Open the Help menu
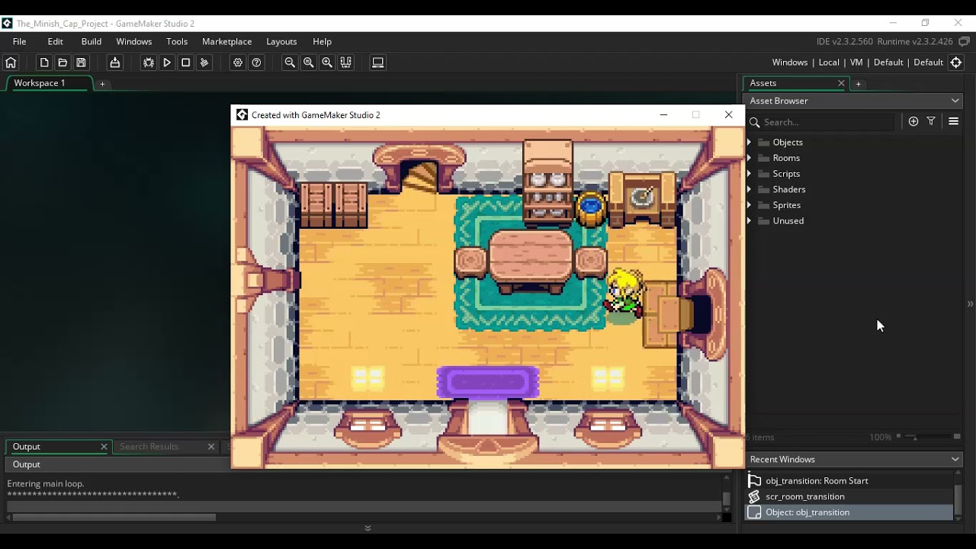Screen dimensions: 976x549 [x=323, y=41]
